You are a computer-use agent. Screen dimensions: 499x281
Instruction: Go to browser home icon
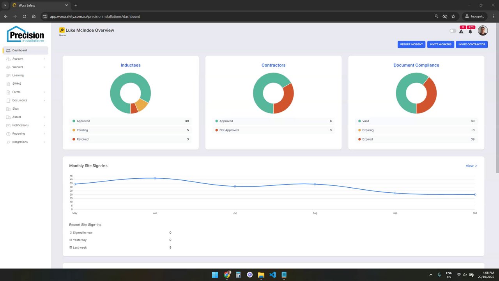(x=34, y=16)
